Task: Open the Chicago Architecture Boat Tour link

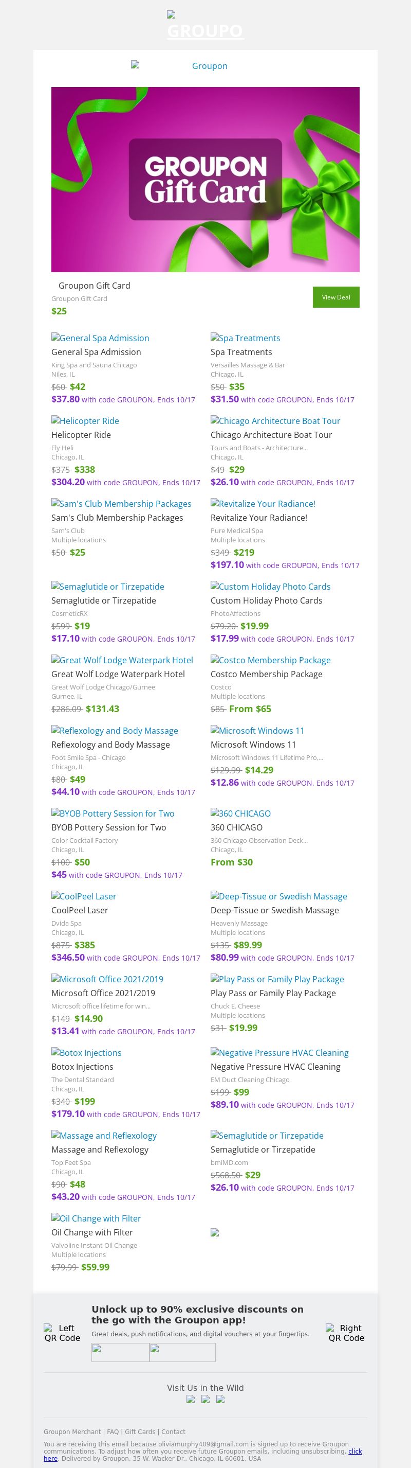Action: coord(275,420)
